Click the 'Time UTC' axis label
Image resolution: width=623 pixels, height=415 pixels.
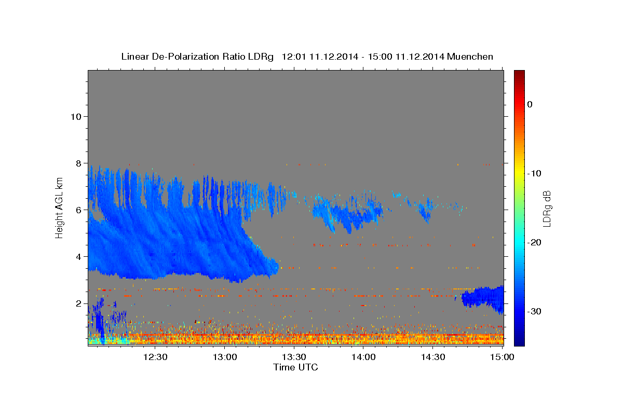coord(295,367)
